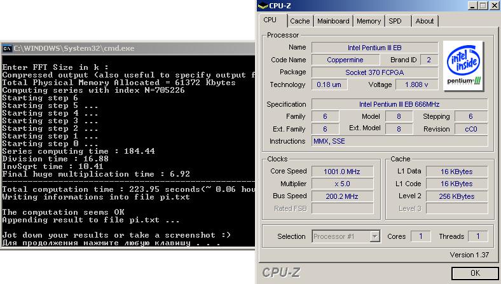501x284 pixels.
Task: Click the Stepping value field
Action: pos(471,116)
